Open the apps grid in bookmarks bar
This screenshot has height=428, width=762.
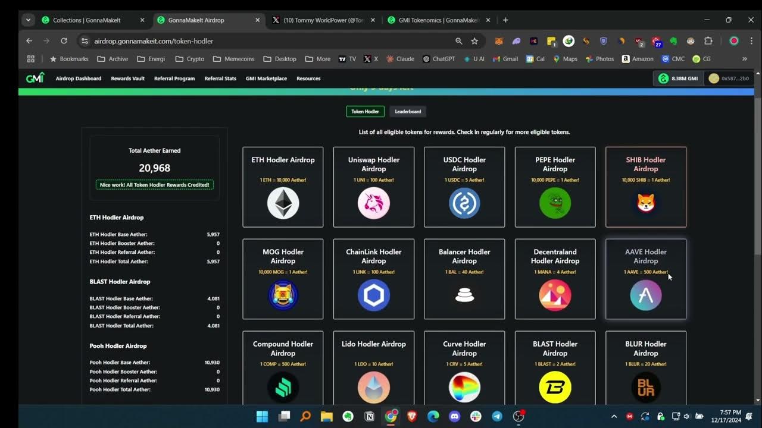coord(31,59)
